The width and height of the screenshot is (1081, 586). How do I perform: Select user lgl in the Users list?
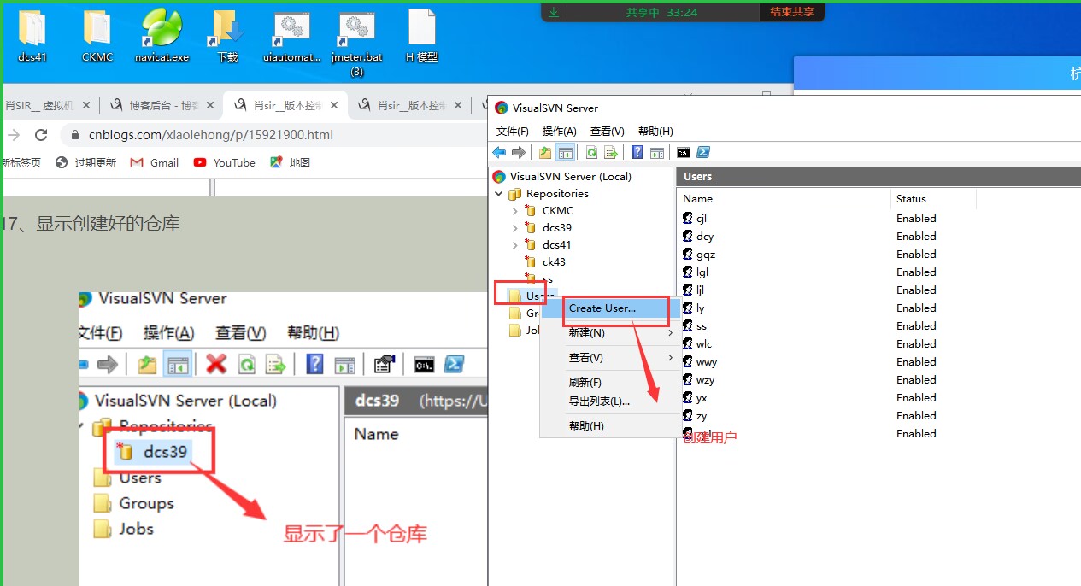tap(696, 272)
